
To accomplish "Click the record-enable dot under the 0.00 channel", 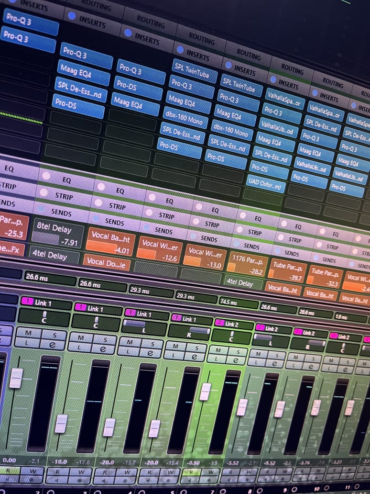I will tap(32, 479).
